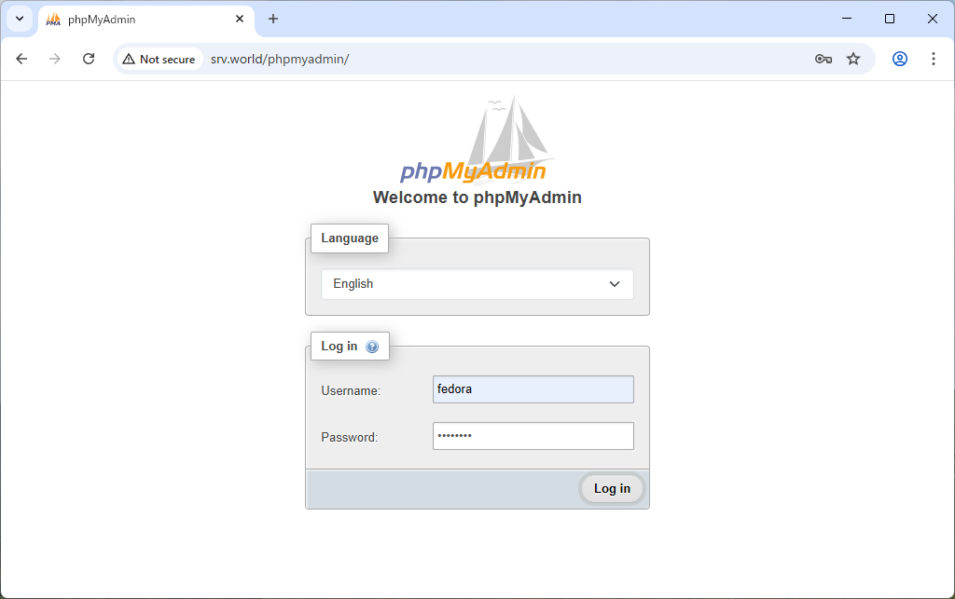Select the phpMyAdmin browser tab
Image resolution: width=955 pixels, height=599 pixels.
(x=146, y=20)
